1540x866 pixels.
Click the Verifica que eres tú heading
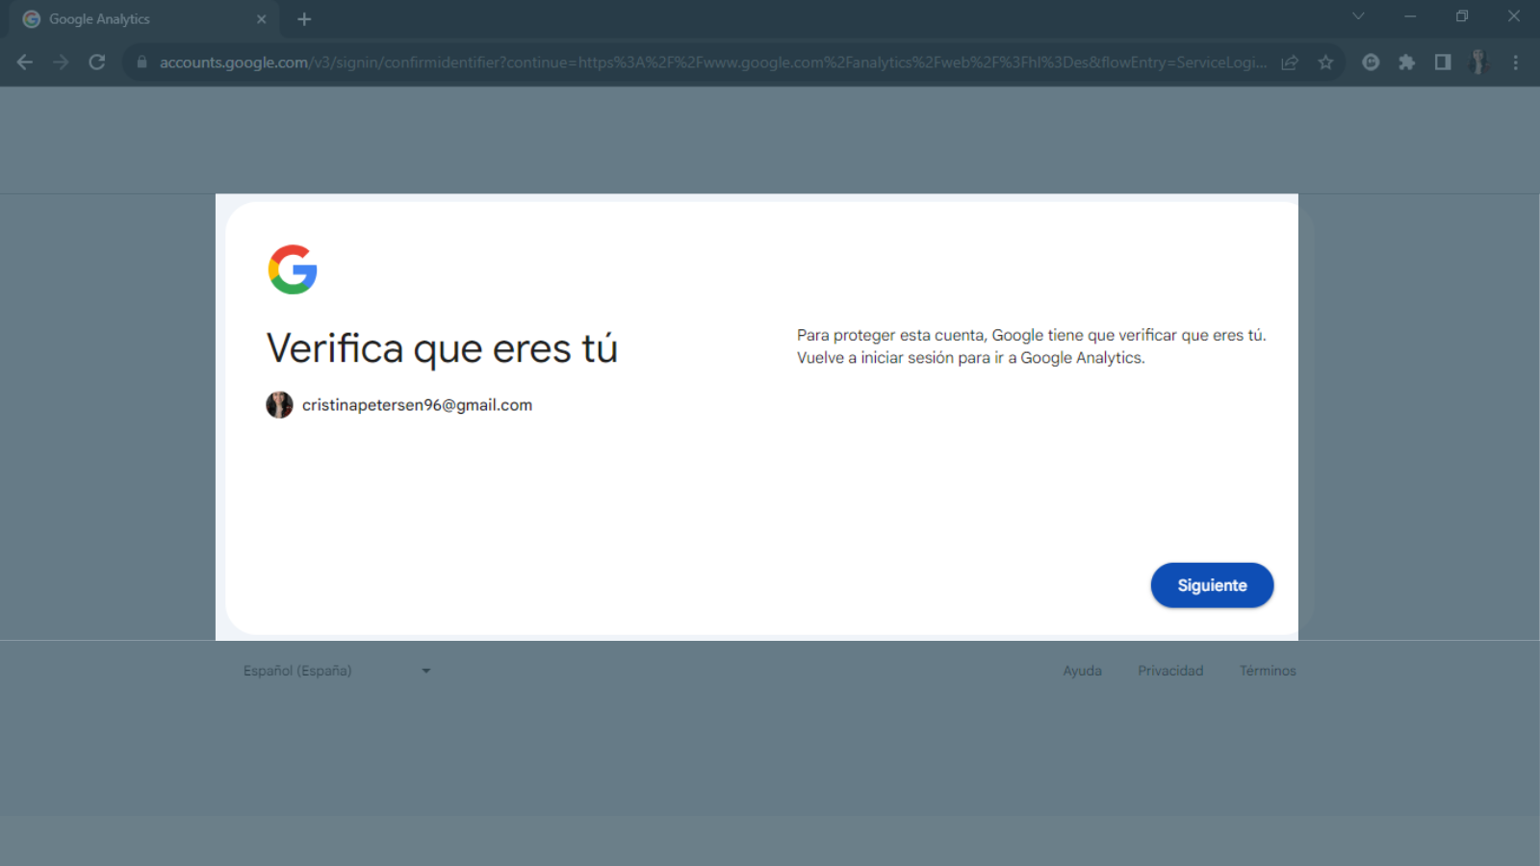tap(442, 348)
